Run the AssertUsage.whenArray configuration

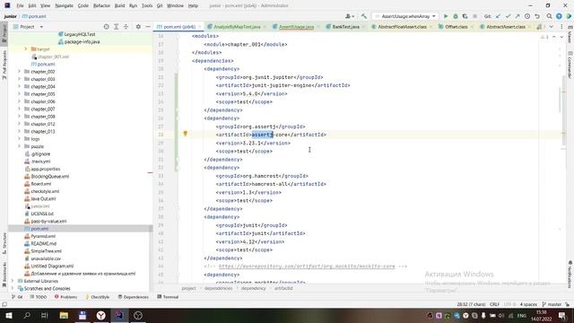point(446,16)
